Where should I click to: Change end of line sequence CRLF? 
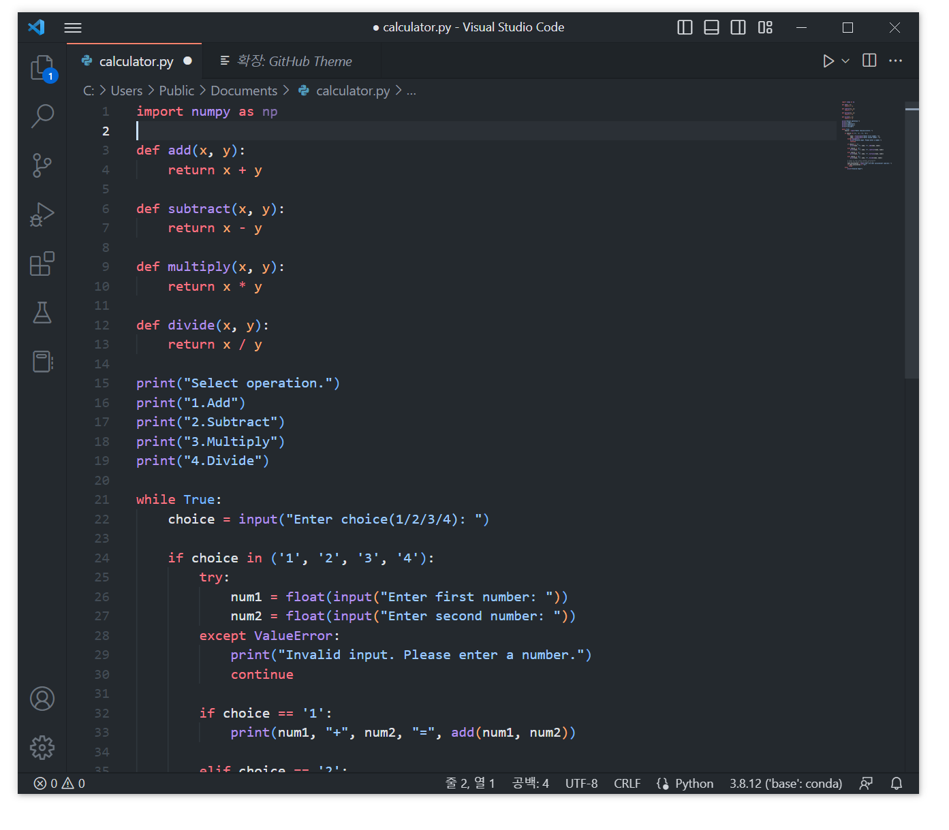pos(627,784)
